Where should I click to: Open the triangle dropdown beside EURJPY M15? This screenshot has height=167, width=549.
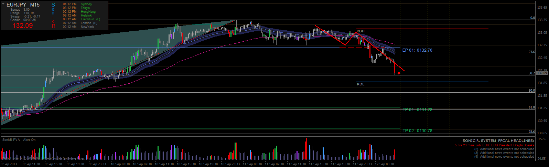click(3, 4)
